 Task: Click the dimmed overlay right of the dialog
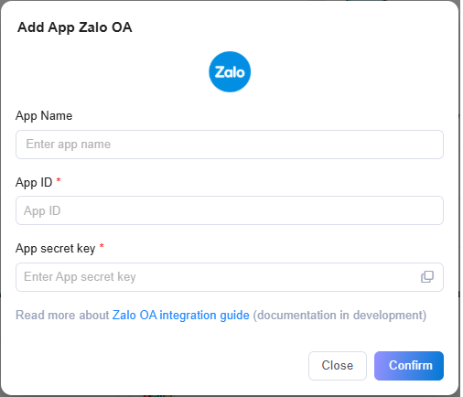tap(461, 198)
